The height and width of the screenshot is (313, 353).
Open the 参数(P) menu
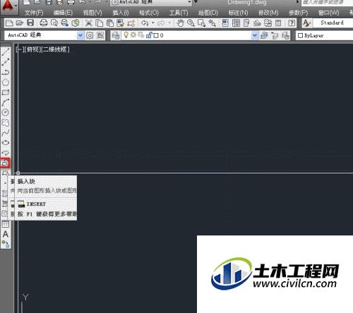[298, 13]
